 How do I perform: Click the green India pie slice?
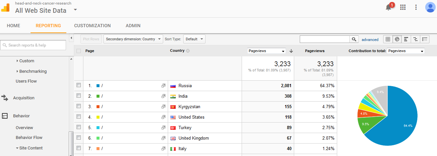coord(367,124)
